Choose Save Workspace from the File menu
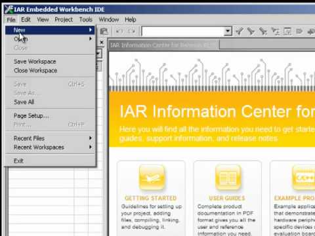This screenshot has height=236, width=315. point(35,62)
